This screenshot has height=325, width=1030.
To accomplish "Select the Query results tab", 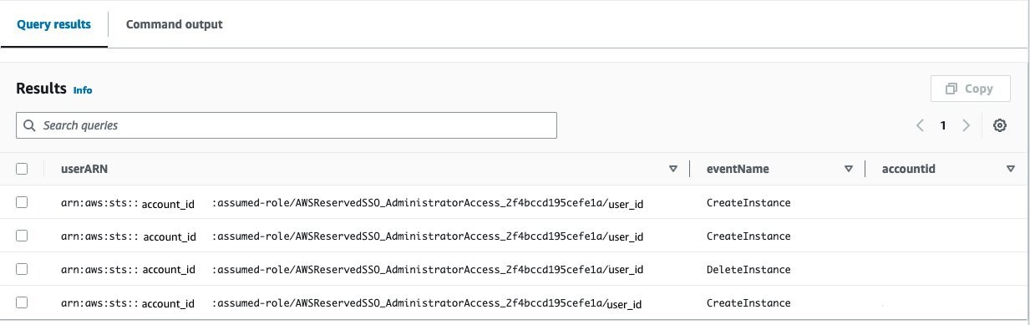I will [x=53, y=24].
